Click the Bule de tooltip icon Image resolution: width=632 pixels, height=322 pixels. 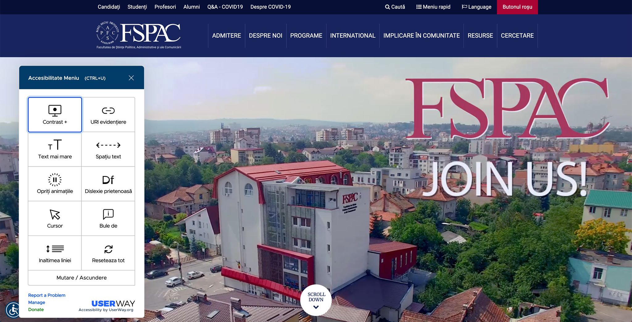click(x=108, y=214)
